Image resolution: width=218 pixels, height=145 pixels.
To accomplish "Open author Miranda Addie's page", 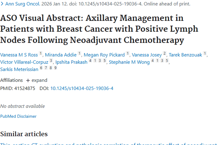I will tap(61, 55).
